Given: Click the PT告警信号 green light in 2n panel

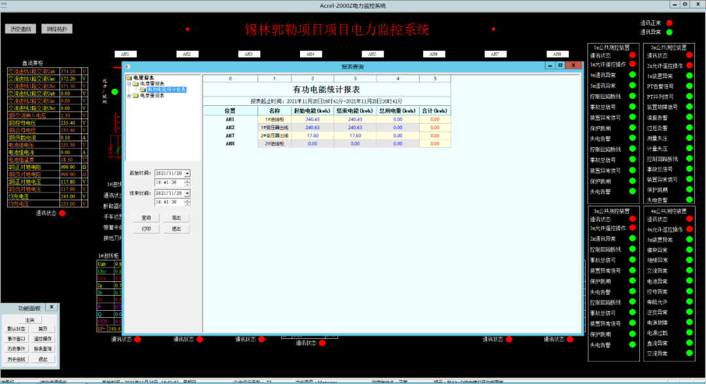Looking at the screenshot, I should click(689, 86).
